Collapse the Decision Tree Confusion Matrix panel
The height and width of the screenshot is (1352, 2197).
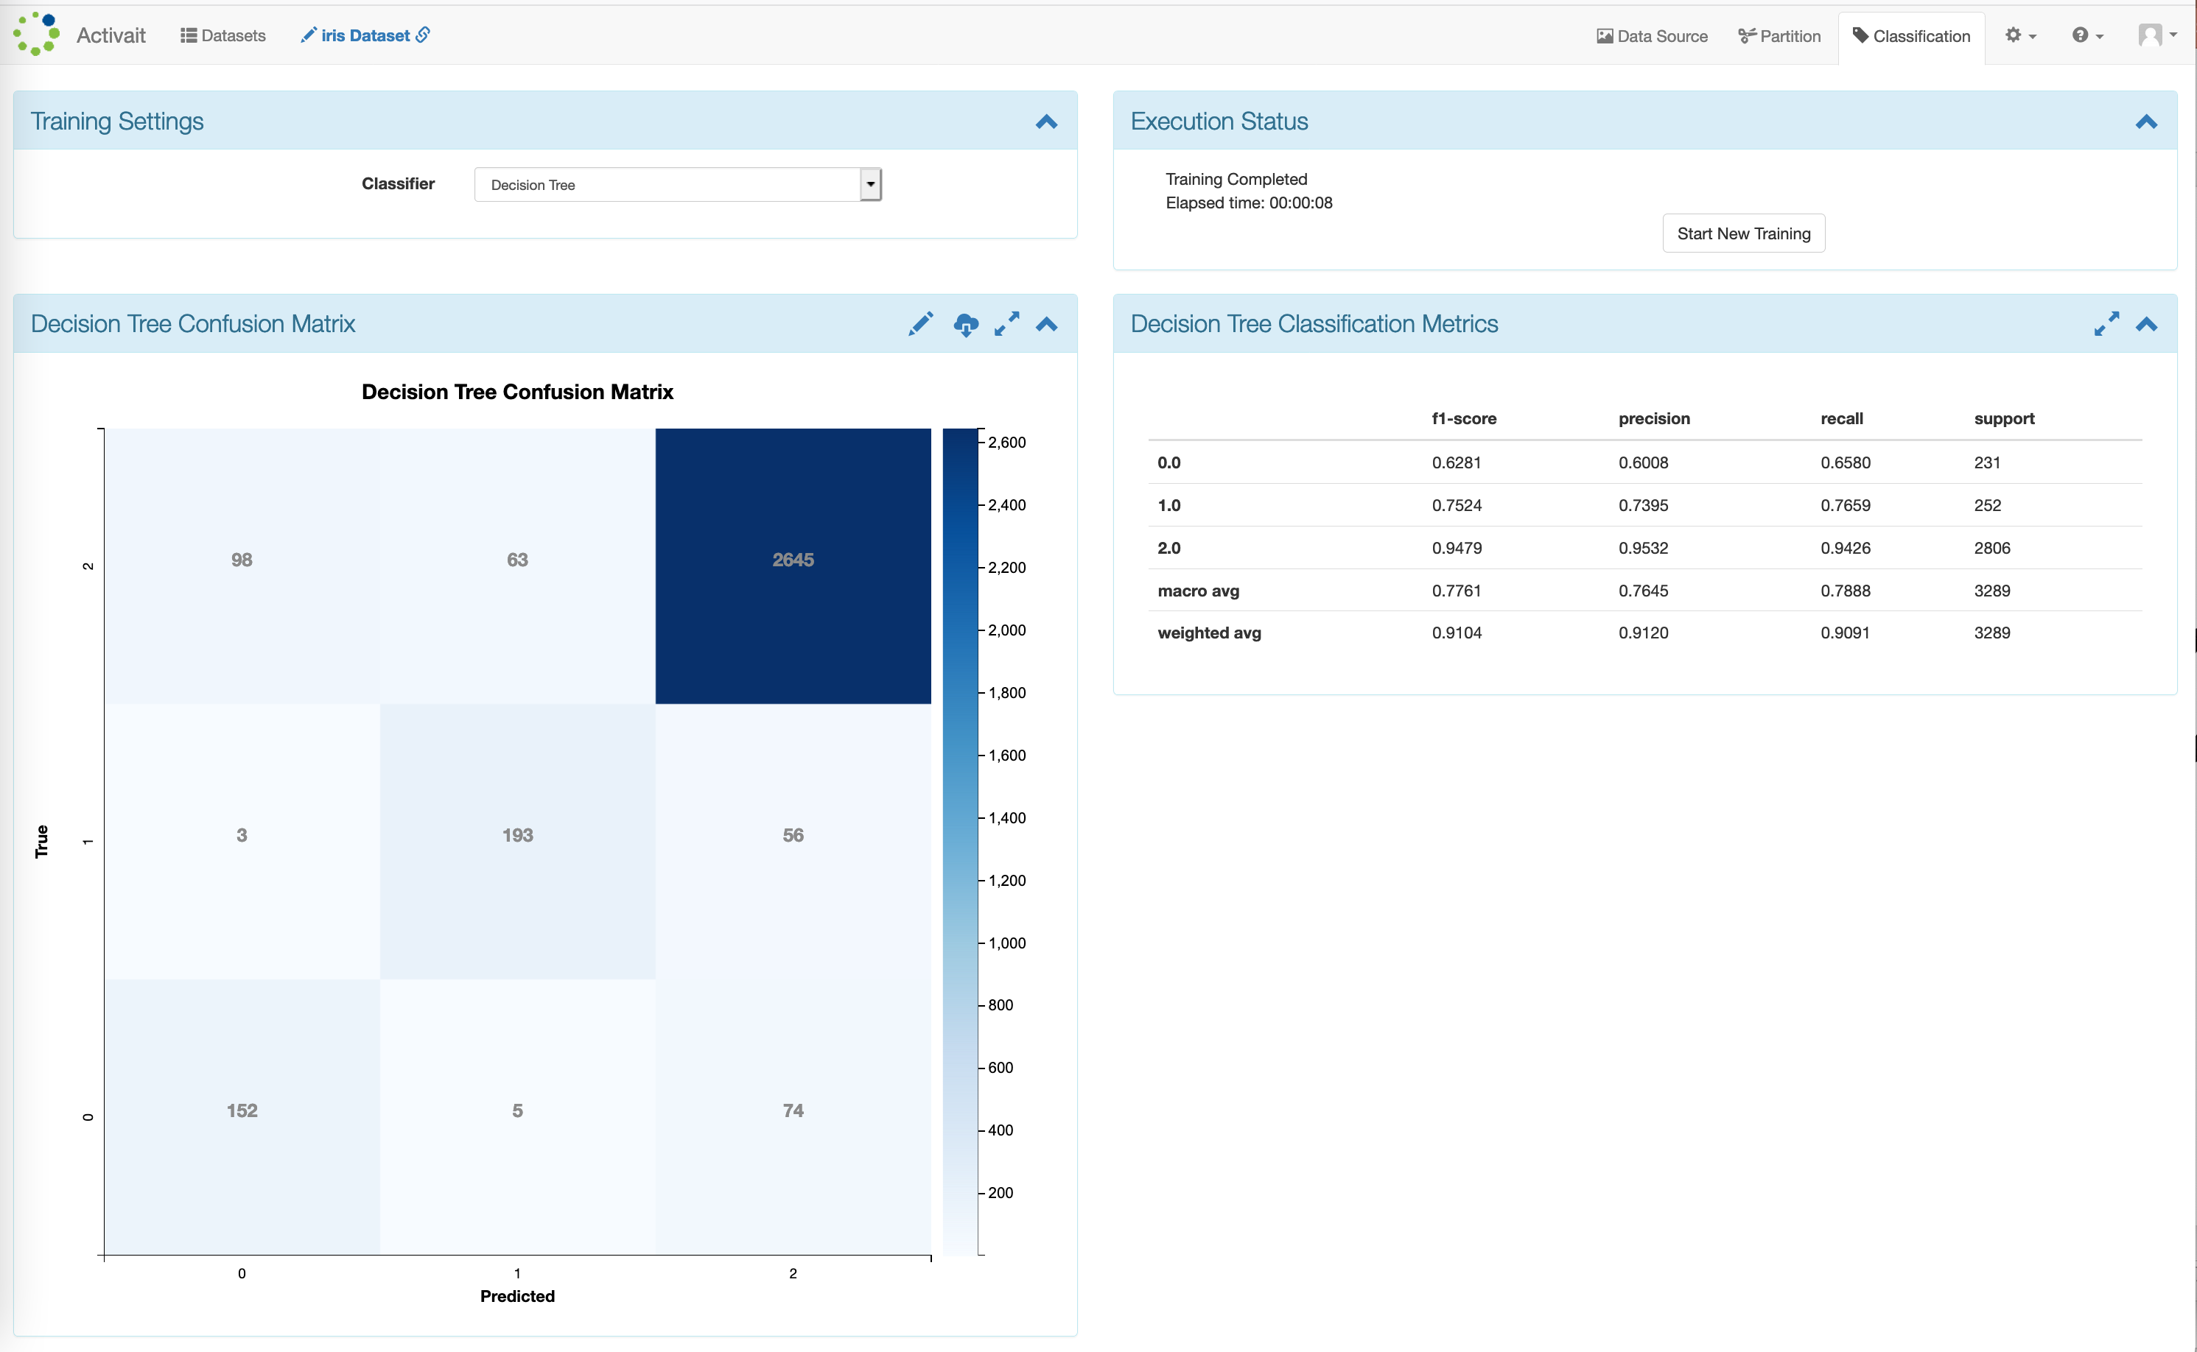(x=1047, y=325)
